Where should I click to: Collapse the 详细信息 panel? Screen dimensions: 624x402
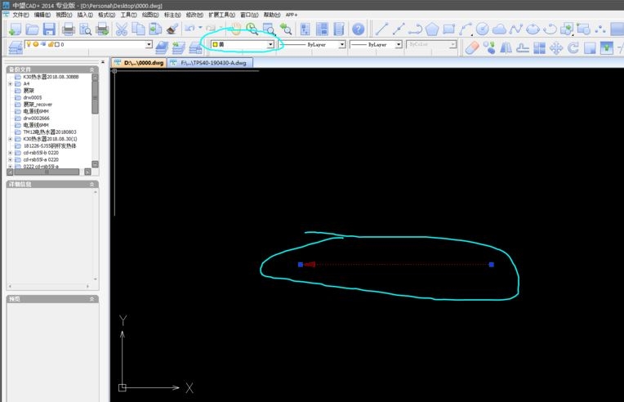(92, 185)
